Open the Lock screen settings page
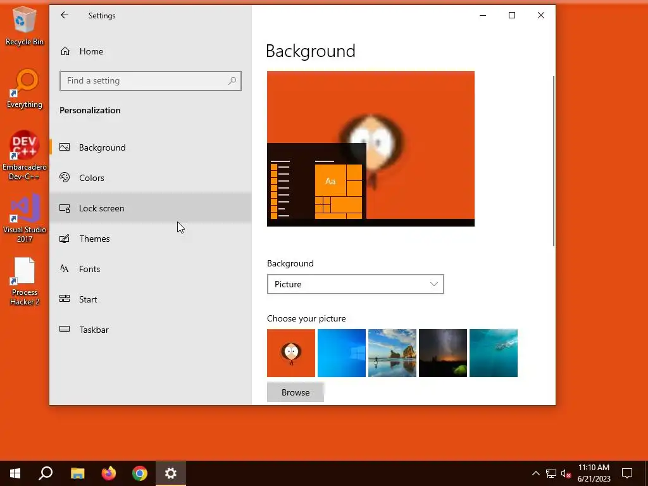This screenshot has height=486, width=648. (151, 208)
